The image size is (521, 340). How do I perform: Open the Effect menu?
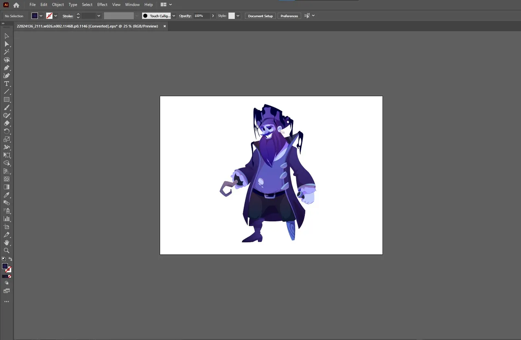[x=102, y=4]
